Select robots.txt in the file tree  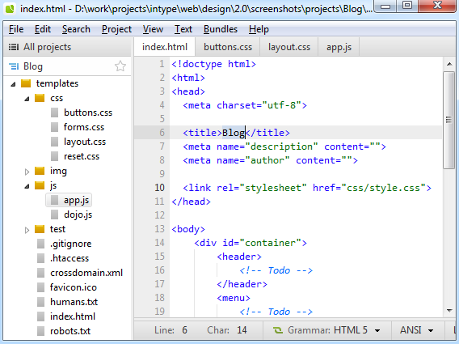tap(70, 331)
